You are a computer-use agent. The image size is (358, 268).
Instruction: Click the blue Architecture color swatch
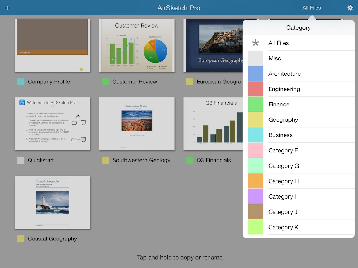point(256,74)
